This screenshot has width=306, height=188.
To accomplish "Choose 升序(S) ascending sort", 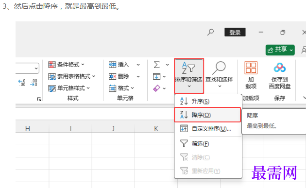I will click(x=208, y=102).
